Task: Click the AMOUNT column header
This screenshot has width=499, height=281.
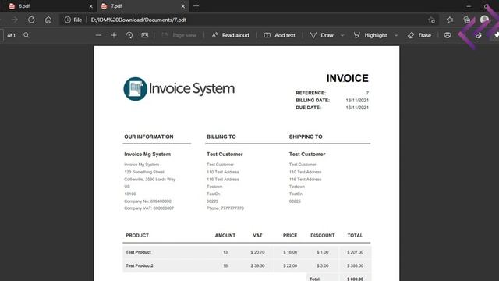Action: tap(225, 236)
